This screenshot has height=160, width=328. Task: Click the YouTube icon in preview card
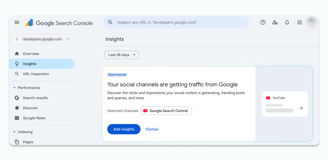pos(268,98)
